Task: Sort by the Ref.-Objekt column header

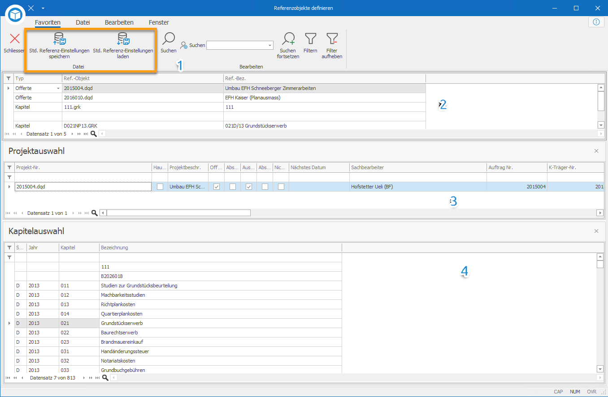Action: tap(143, 78)
